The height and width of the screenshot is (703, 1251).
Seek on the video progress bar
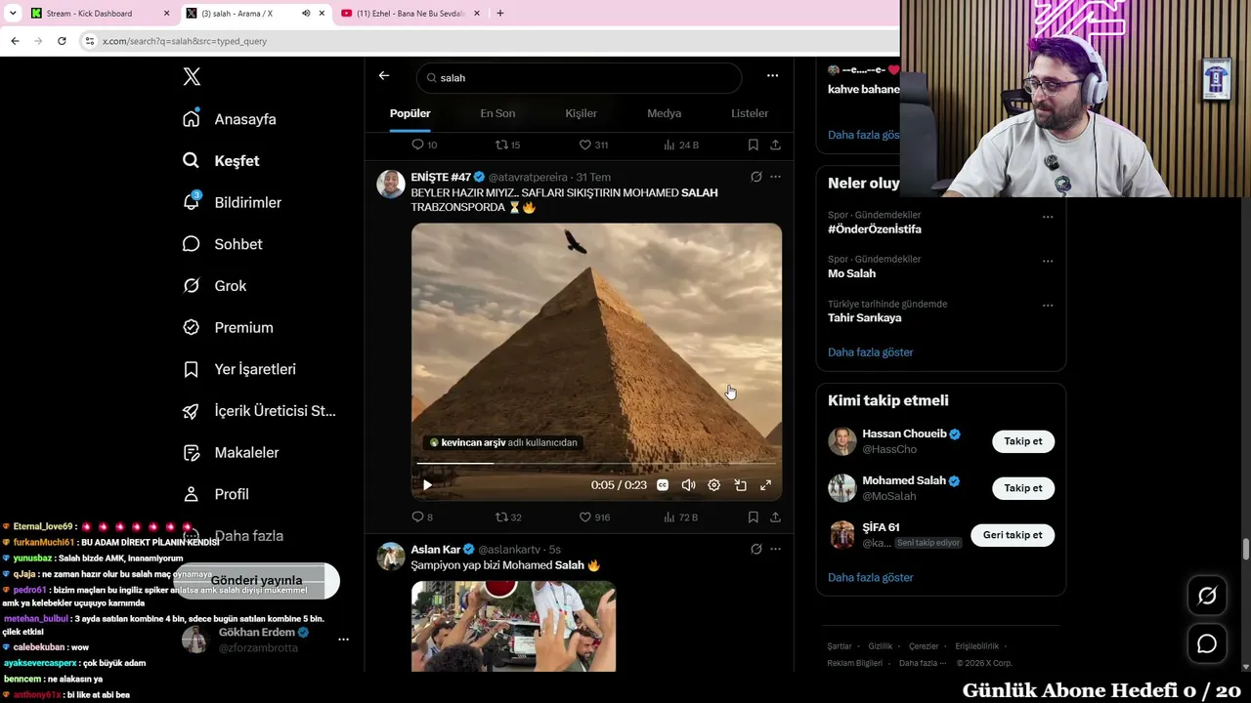click(596, 463)
